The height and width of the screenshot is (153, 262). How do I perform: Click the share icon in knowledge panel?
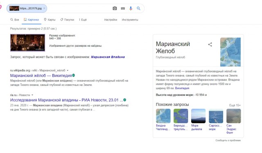(x=210, y=45)
